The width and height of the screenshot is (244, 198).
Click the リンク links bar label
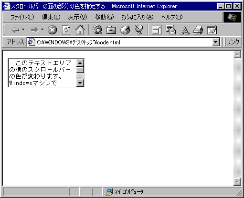[x=233, y=42]
